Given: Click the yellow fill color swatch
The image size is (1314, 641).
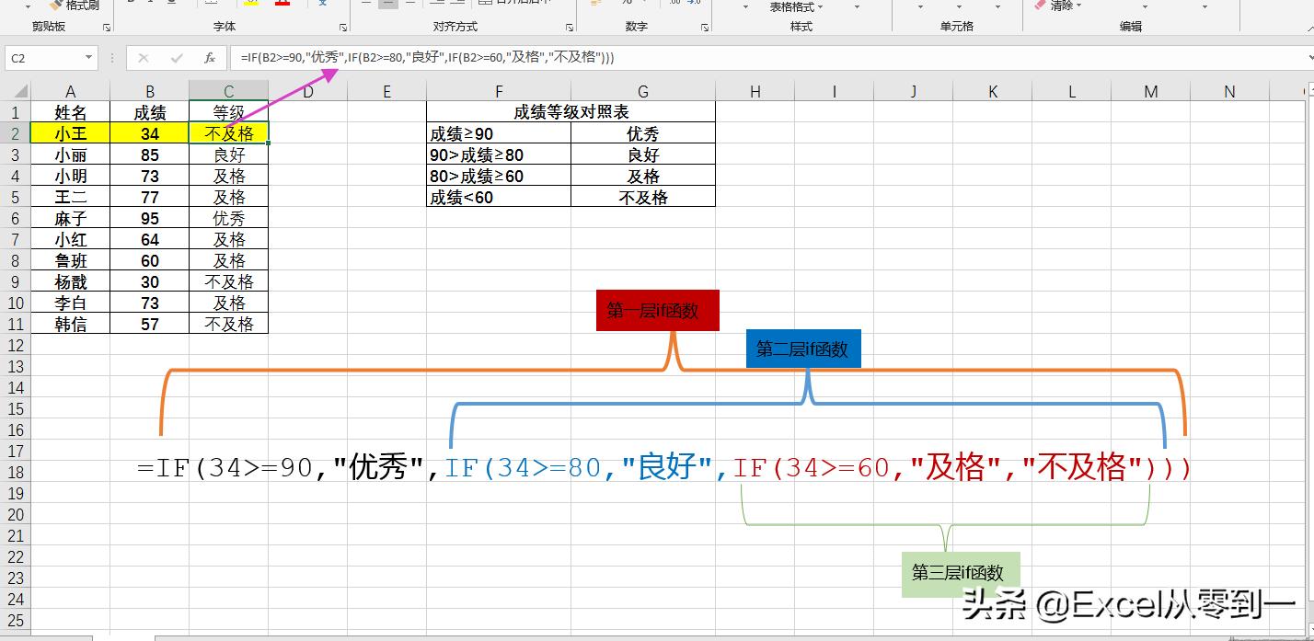Looking at the screenshot, I should pyautogui.click(x=254, y=5).
